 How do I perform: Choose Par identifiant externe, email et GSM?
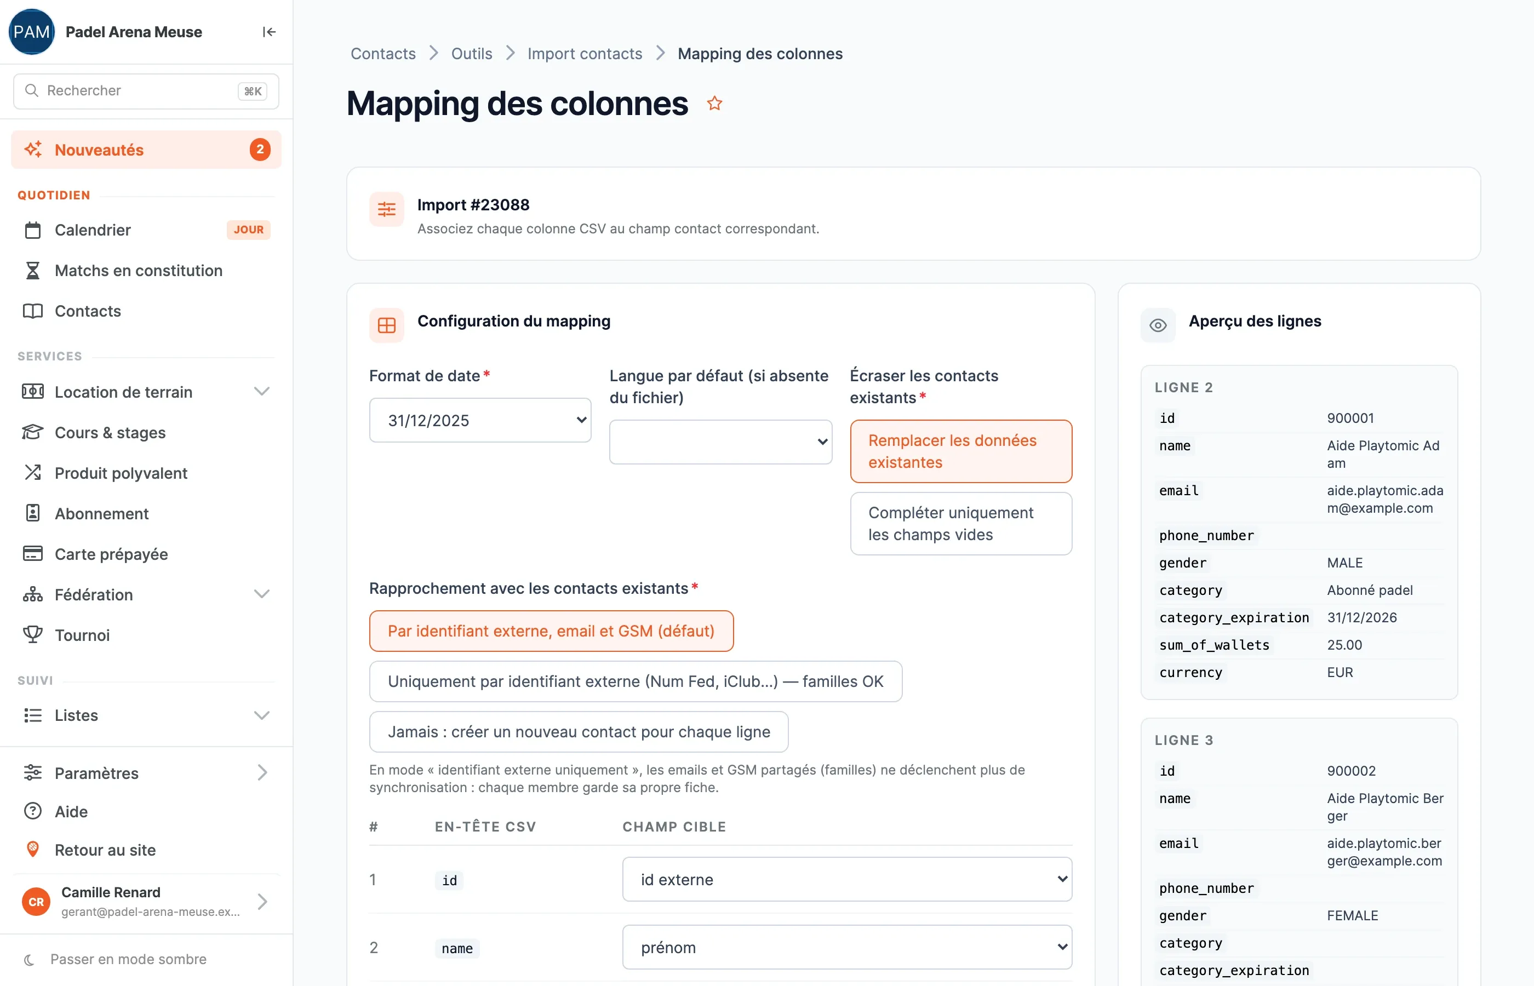pyautogui.click(x=551, y=631)
